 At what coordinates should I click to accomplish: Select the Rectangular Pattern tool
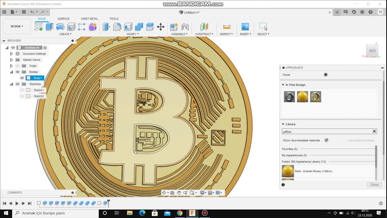82,27
